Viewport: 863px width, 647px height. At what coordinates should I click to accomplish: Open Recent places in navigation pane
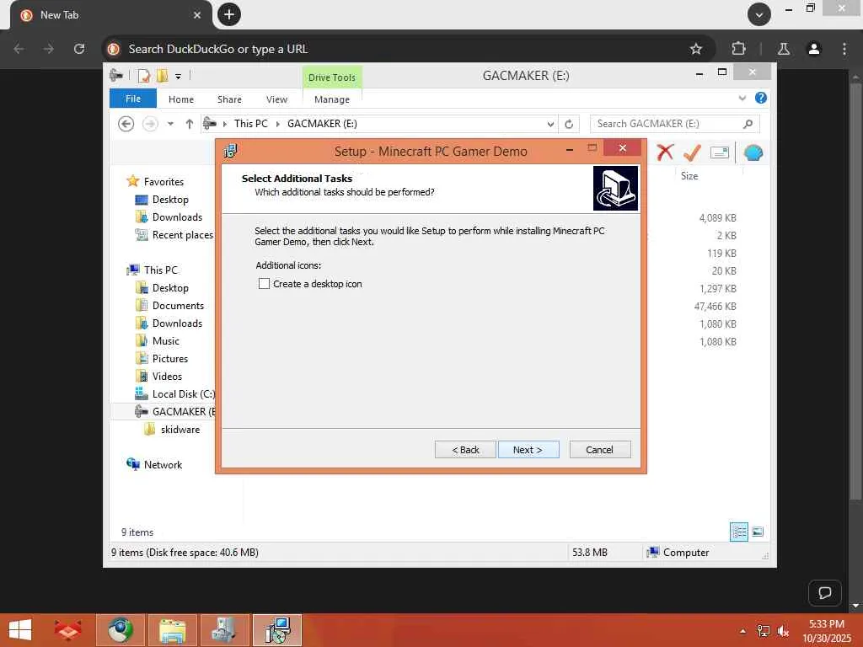tap(182, 235)
